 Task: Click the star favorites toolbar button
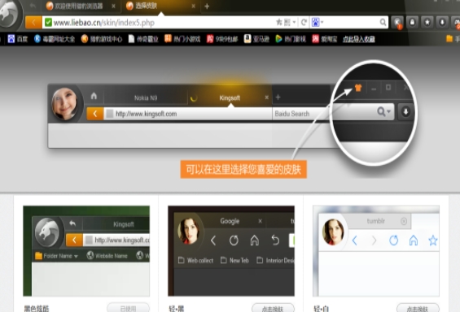pyautogui.click(x=427, y=22)
